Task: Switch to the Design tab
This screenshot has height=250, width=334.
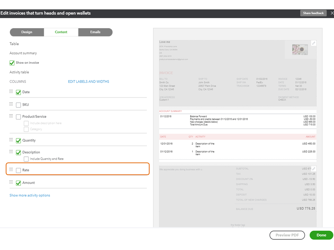Action: pos(27,32)
